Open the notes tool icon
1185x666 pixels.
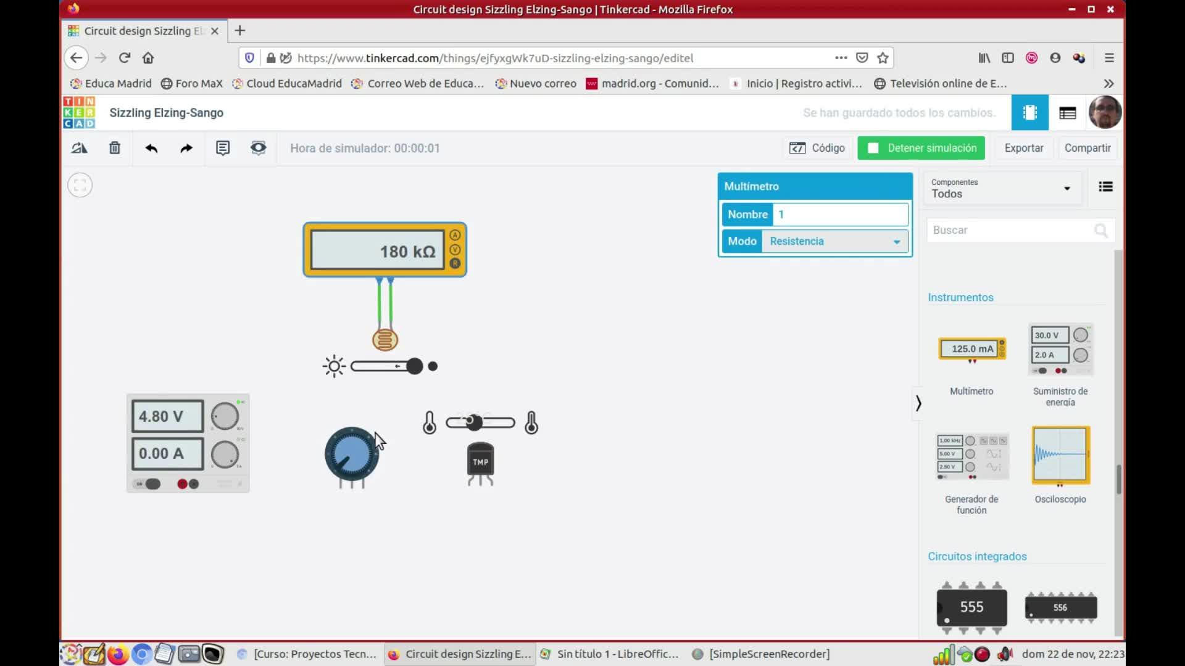(x=223, y=148)
